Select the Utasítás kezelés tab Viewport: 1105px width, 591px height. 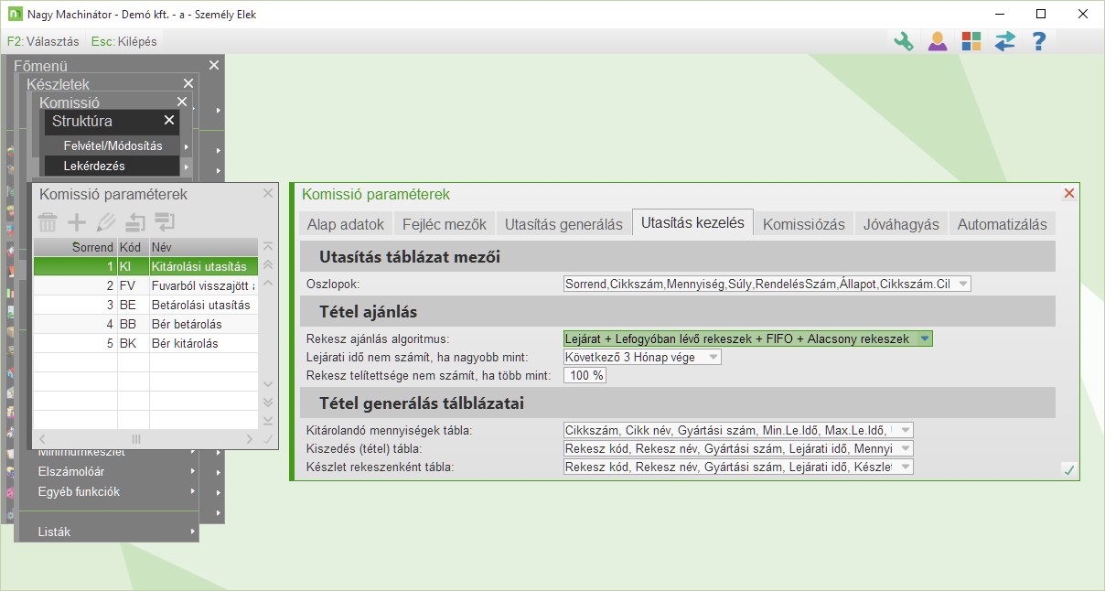(692, 222)
